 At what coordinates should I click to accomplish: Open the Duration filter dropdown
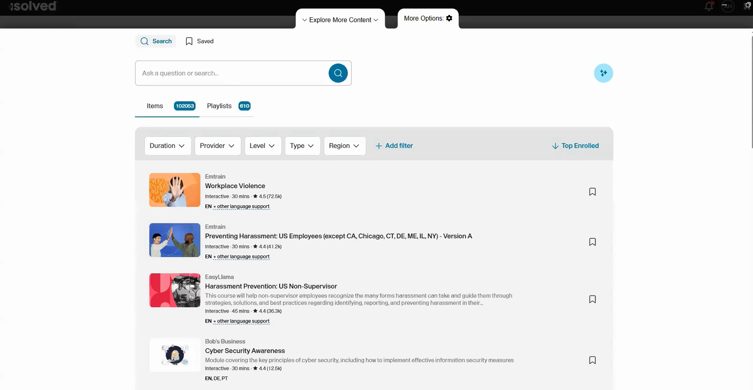167,145
